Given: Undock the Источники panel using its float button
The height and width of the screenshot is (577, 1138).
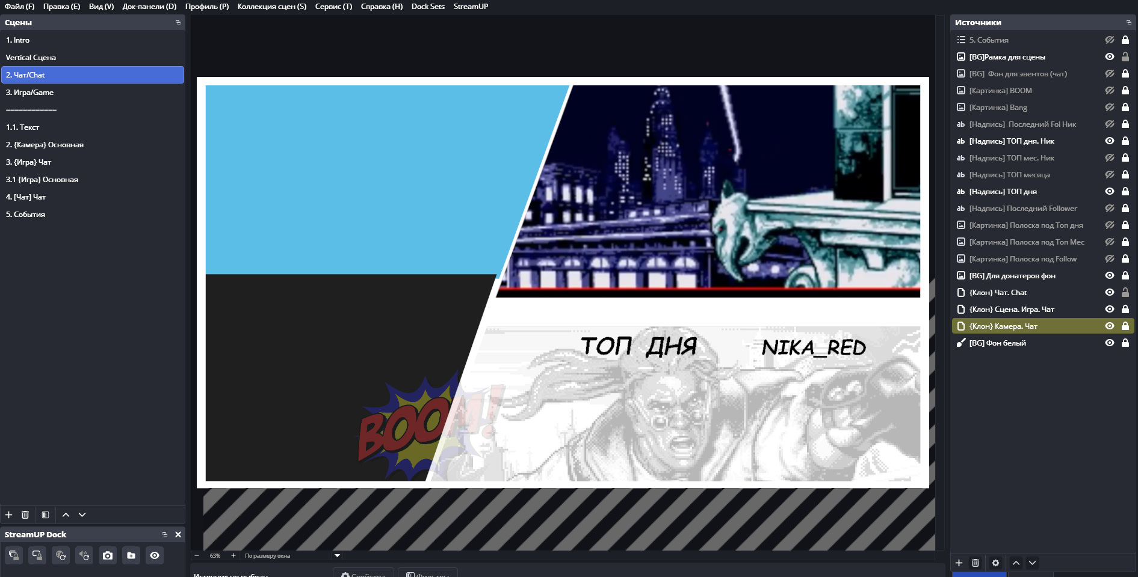Looking at the screenshot, I should (1128, 22).
